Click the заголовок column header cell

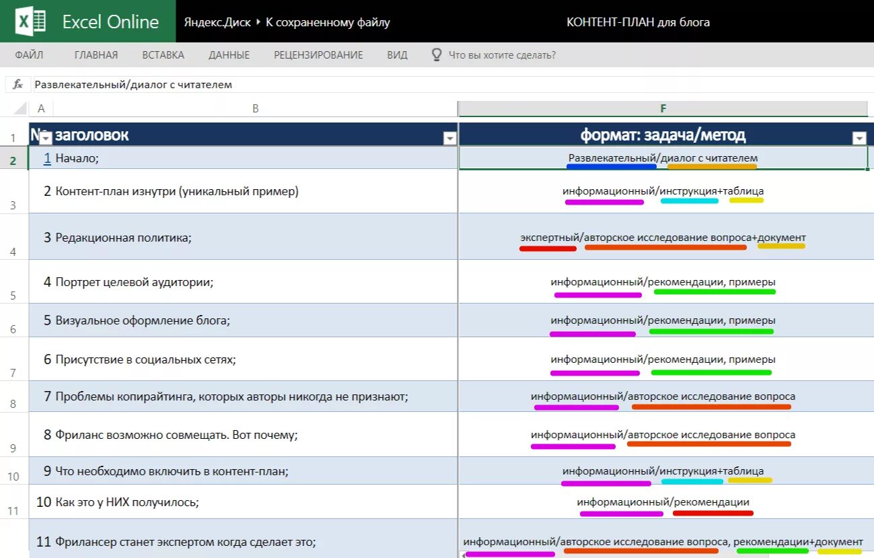[x=255, y=135]
